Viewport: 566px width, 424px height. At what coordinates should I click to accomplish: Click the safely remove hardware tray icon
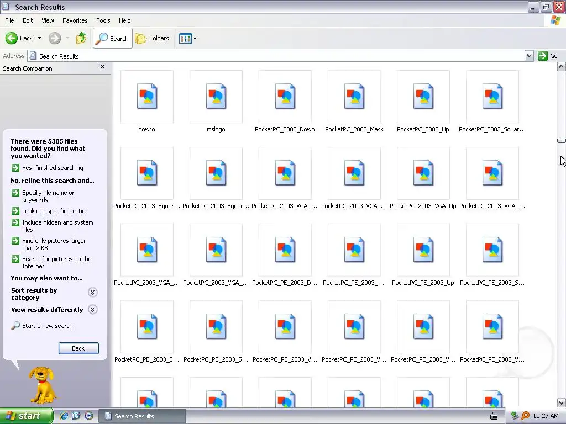[515, 416]
